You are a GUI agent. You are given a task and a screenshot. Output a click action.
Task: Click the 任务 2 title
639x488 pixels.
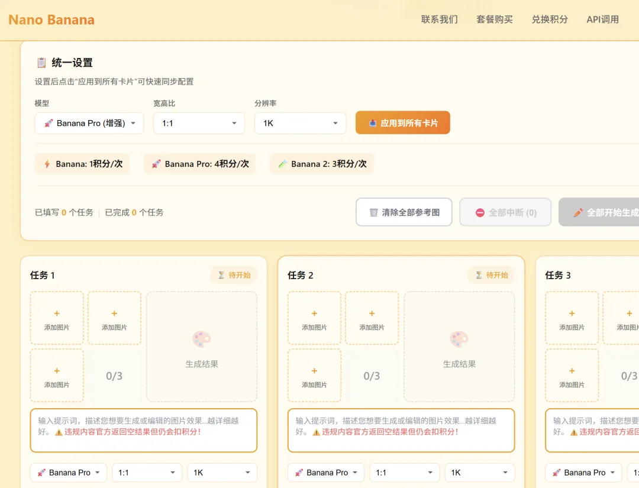click(301, 276)
